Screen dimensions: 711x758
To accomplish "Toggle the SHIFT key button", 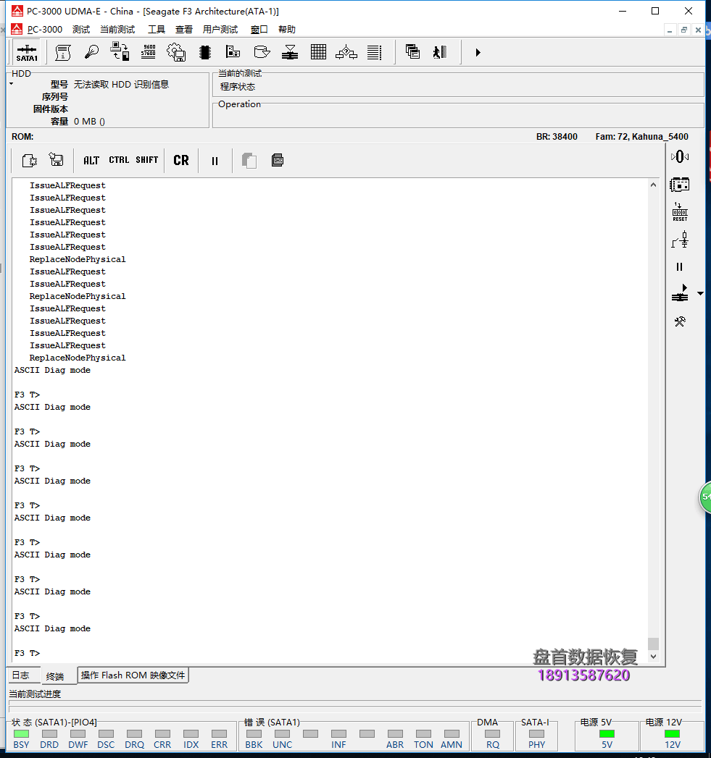I will pyautogui.click(x=146, y=160).
